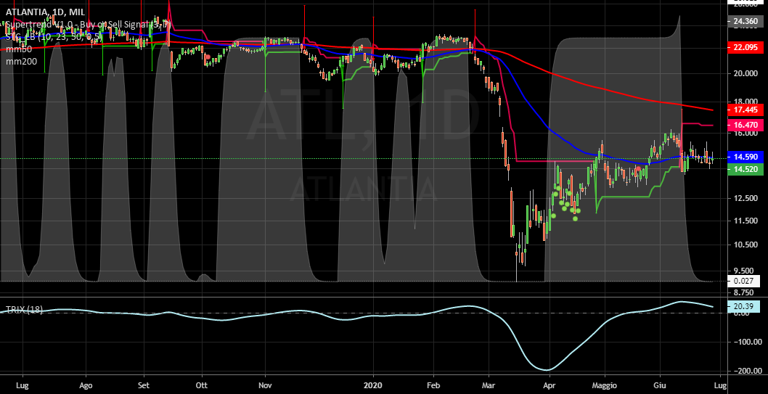Click 10.500 on the price axis
Viewport: 768px width, 394px height.
pos(745,245)
